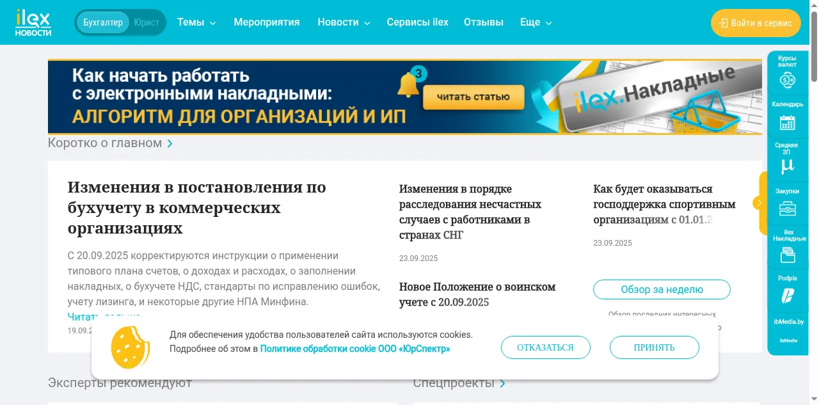Switch to Юрист mode
Screen dimensions: 819x405
pos(147,22)
